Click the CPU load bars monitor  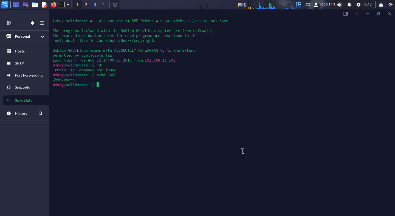(249, 5)
